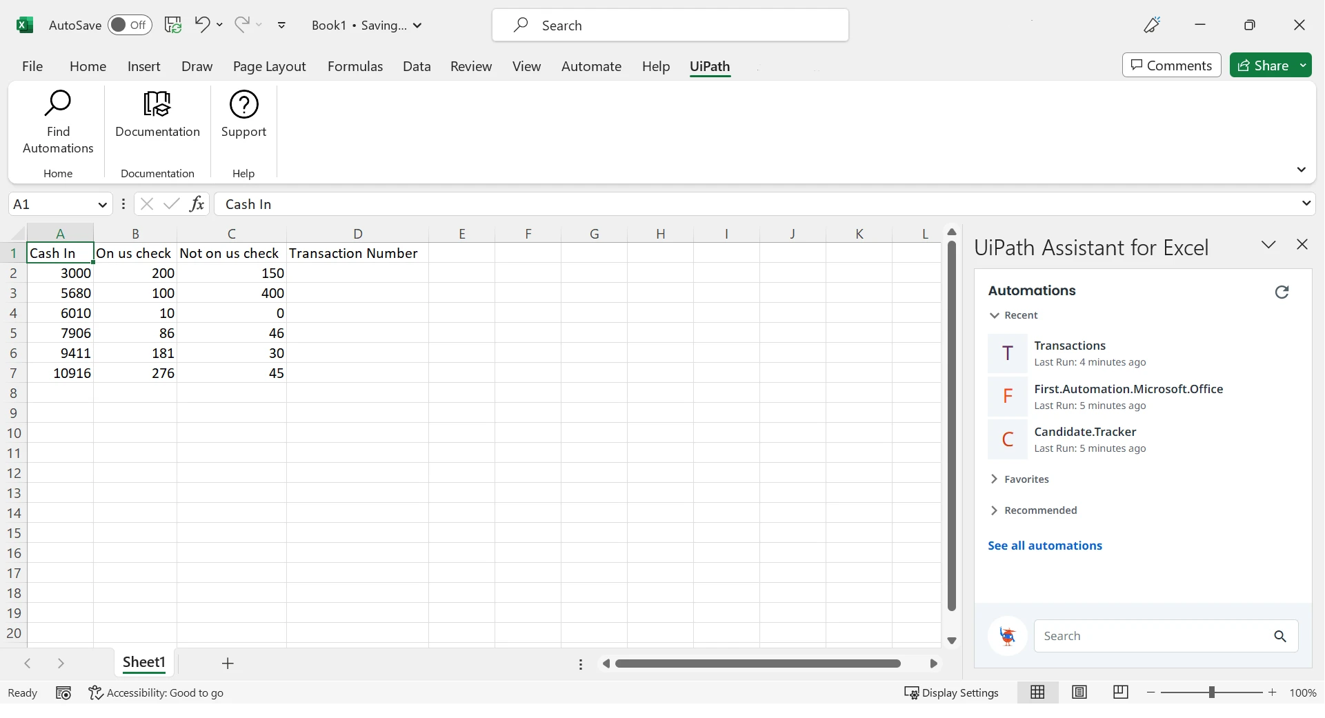Confirm formula entry with the checkmark

pos(171,204)
